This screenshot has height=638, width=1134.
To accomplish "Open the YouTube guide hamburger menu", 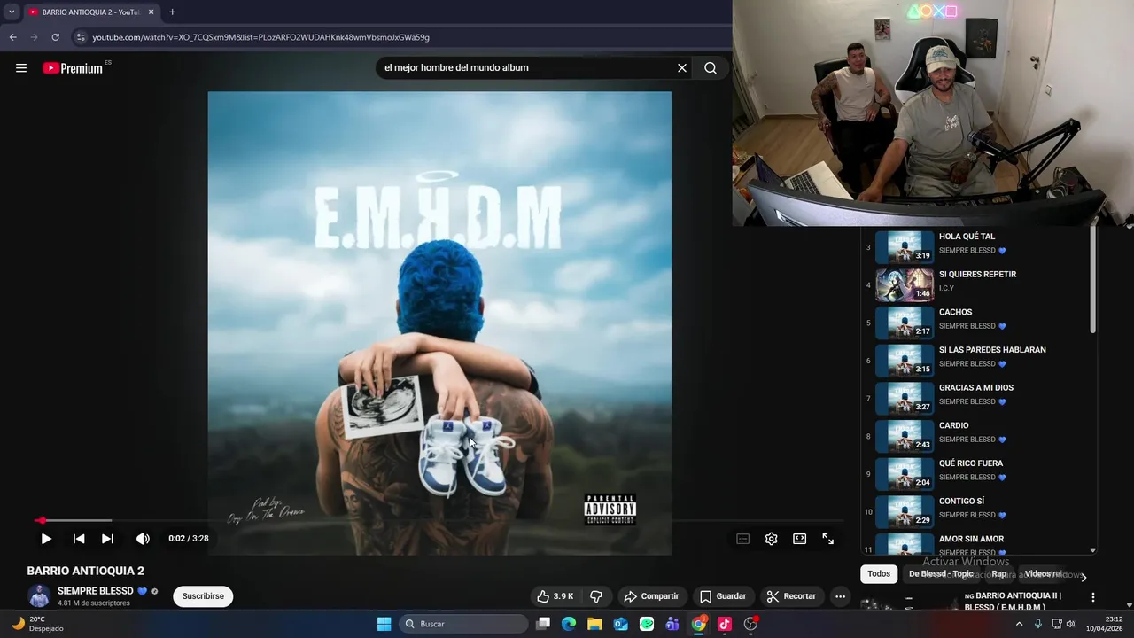I will [21, 68].
